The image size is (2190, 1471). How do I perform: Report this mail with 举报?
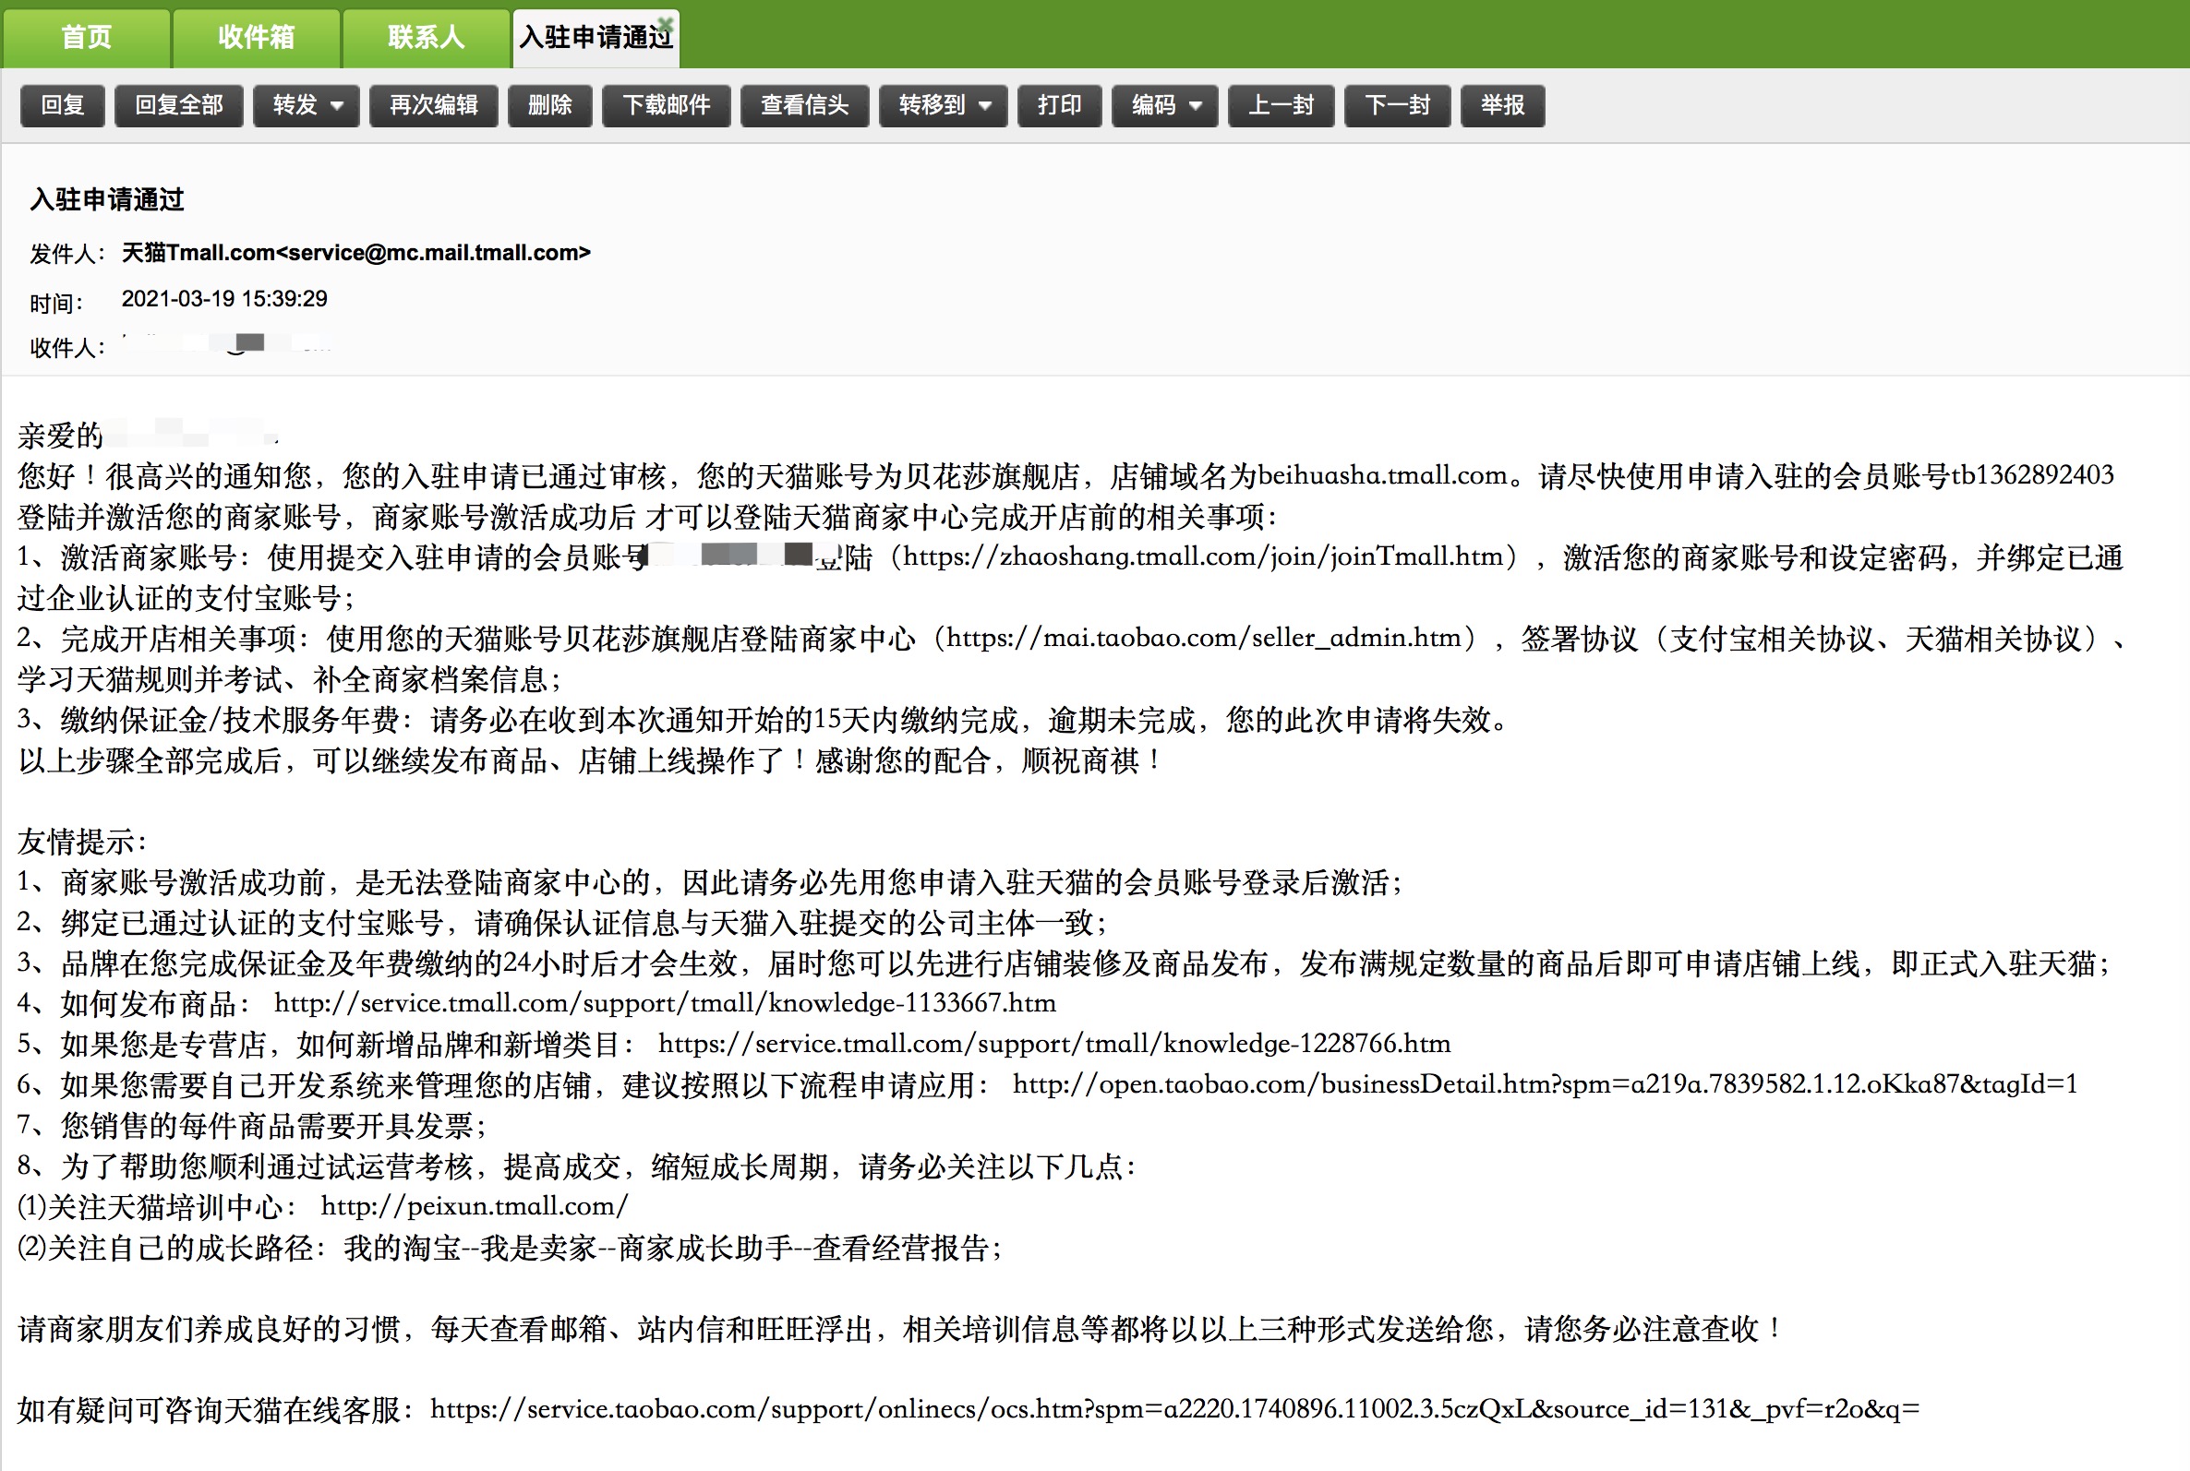click(1502, 105)
